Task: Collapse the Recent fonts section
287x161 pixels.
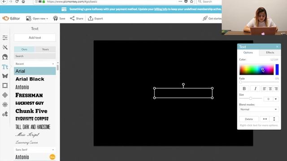Action: click(x=35, y=64)
